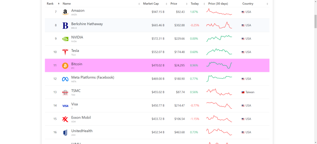Click Tesla's 30-day price chart
This screenshot has width=317, height=144.
(x=219, y=52)
